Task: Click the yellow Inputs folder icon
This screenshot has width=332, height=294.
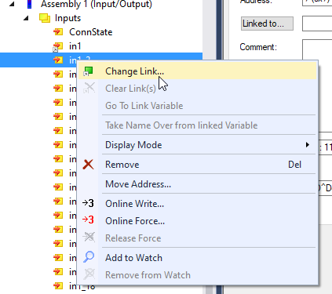Action: (x=45, y=18)
